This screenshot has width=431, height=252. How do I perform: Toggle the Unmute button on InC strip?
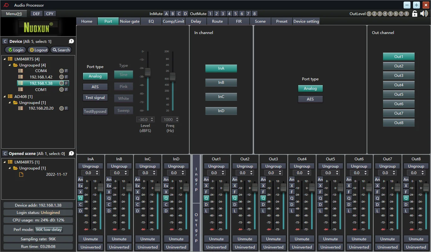(x=148, y=239)
